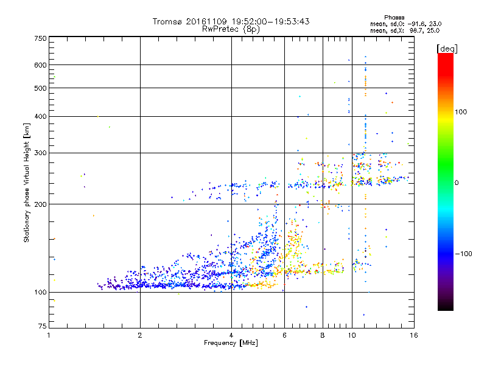Click the "Frequency [MHz]" axis label
Screen dimensions: 487x365
[x=231, y=343]
